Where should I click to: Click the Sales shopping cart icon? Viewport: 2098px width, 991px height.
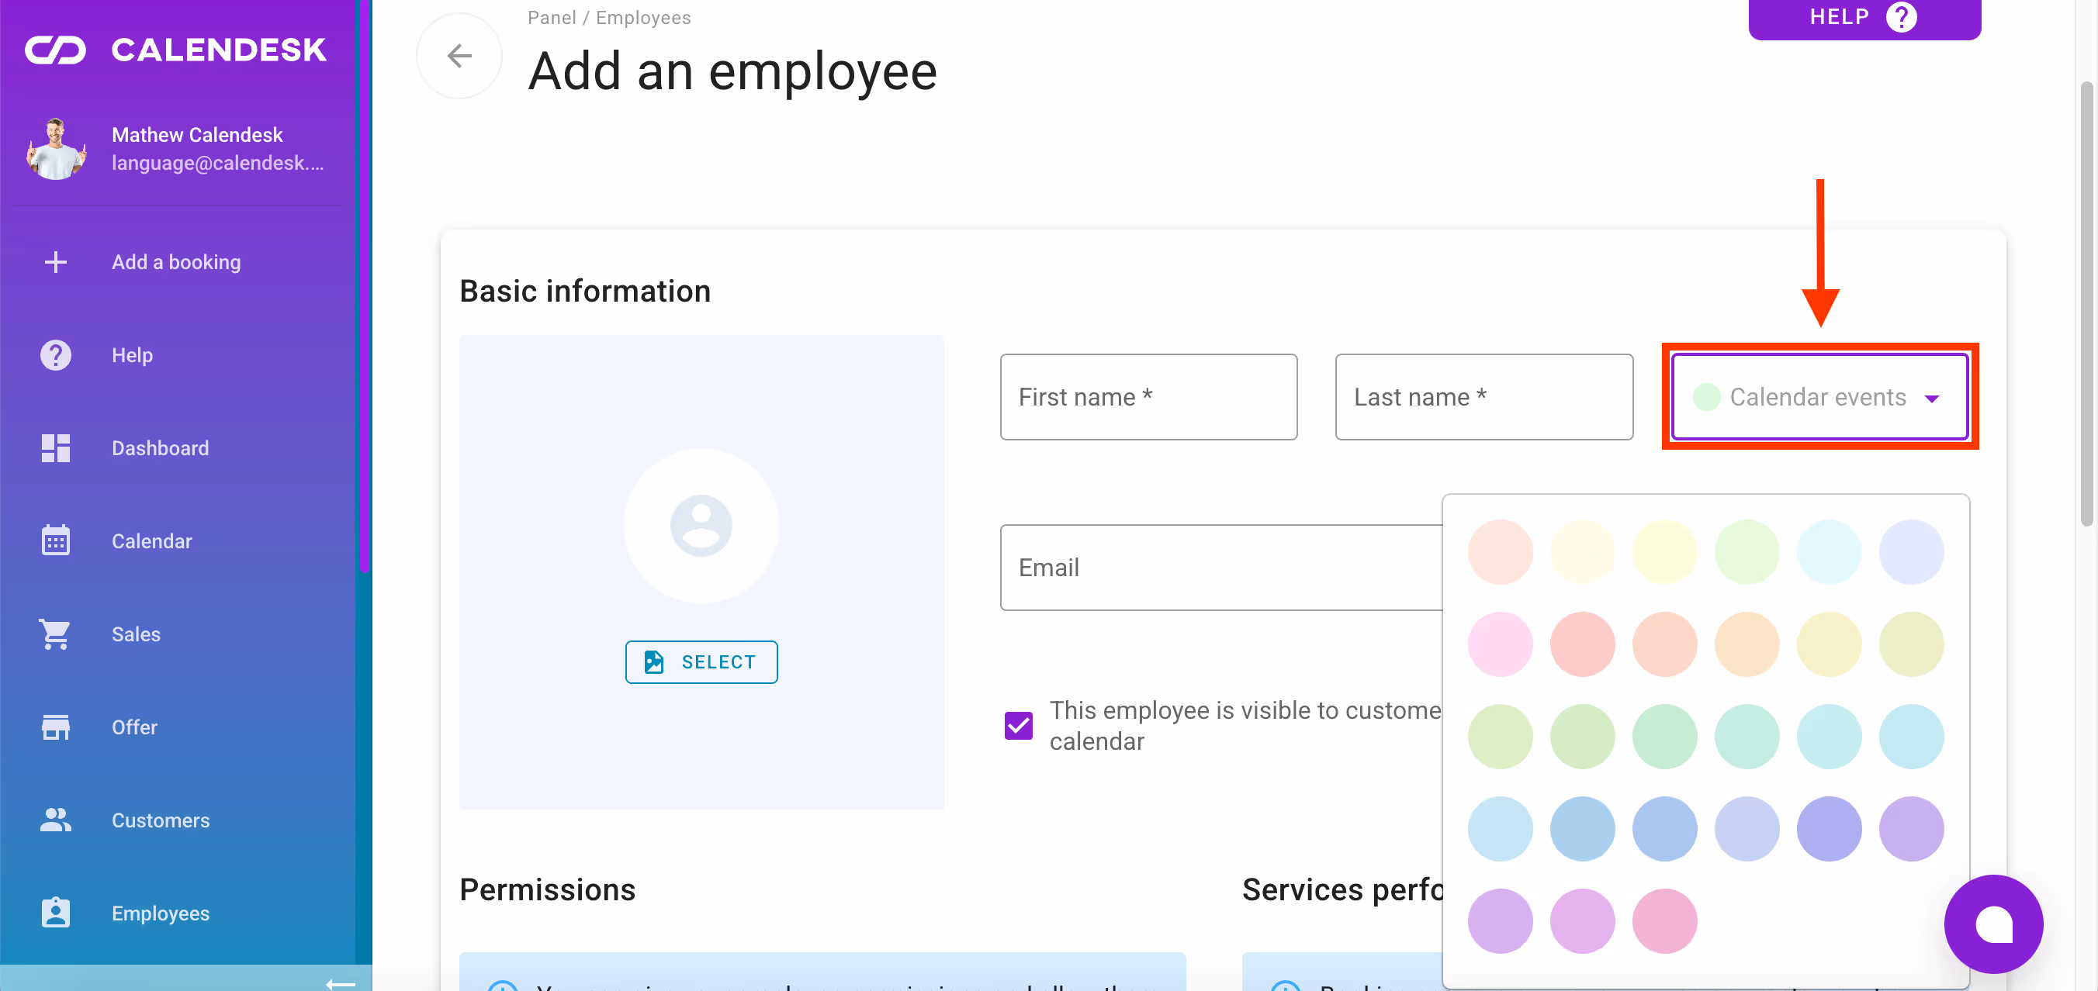tap(55, 634)
